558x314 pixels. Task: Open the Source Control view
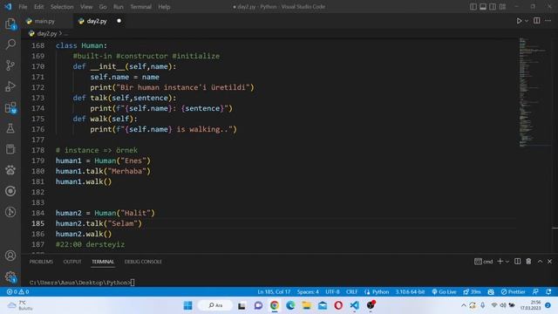pyautogui.click(x=10, y=65)
